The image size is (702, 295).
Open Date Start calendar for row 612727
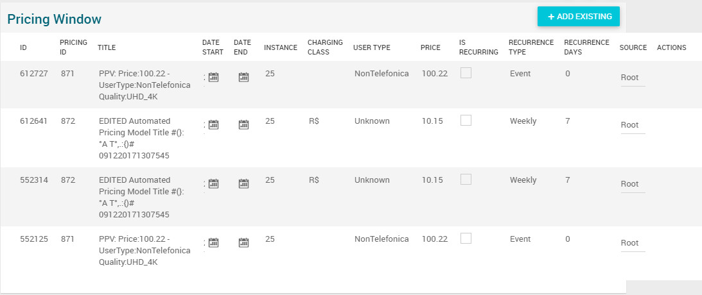click(x=214, y=78)
